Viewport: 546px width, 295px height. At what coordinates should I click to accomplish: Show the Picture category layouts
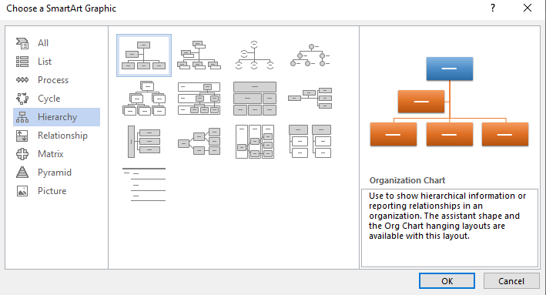[57, 191]
